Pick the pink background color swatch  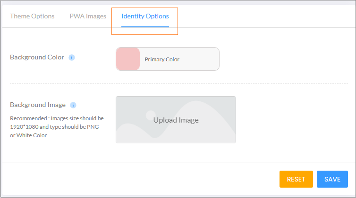pos(128,59)
